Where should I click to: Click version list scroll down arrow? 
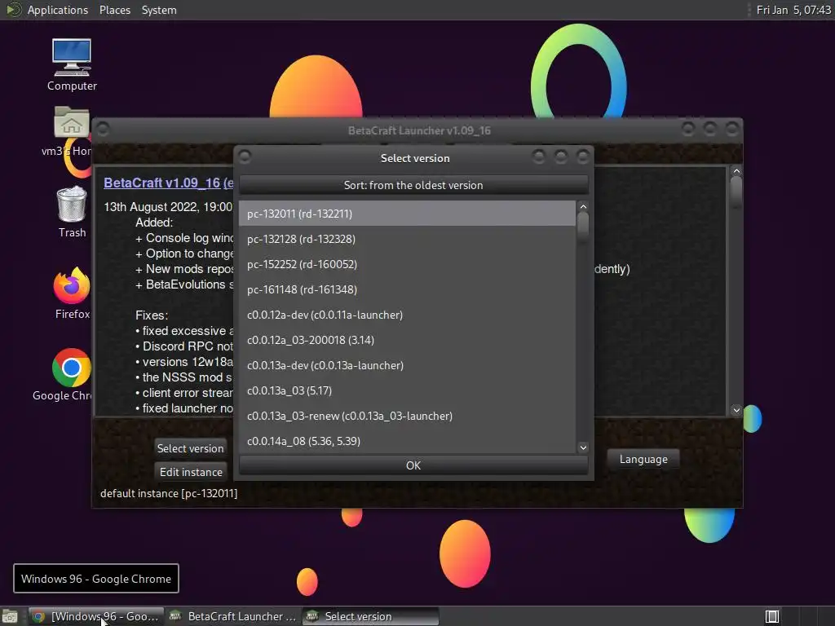pos(583,447)
